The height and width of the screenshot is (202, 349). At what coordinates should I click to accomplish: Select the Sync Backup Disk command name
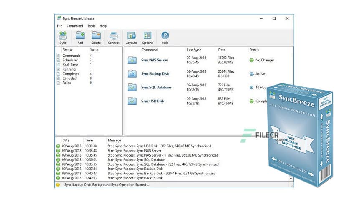(155, 73)
